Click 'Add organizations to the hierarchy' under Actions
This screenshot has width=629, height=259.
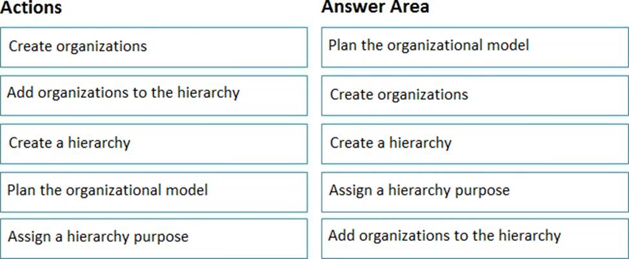[154, 95]
